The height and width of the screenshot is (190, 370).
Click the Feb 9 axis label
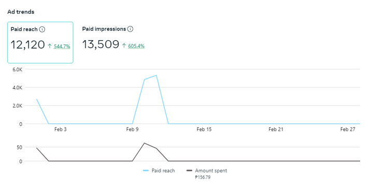(x=132, y=129)
